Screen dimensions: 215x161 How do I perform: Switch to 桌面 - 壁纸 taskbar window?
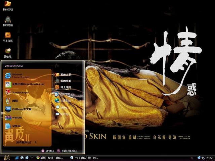click(x=50, y=158)
